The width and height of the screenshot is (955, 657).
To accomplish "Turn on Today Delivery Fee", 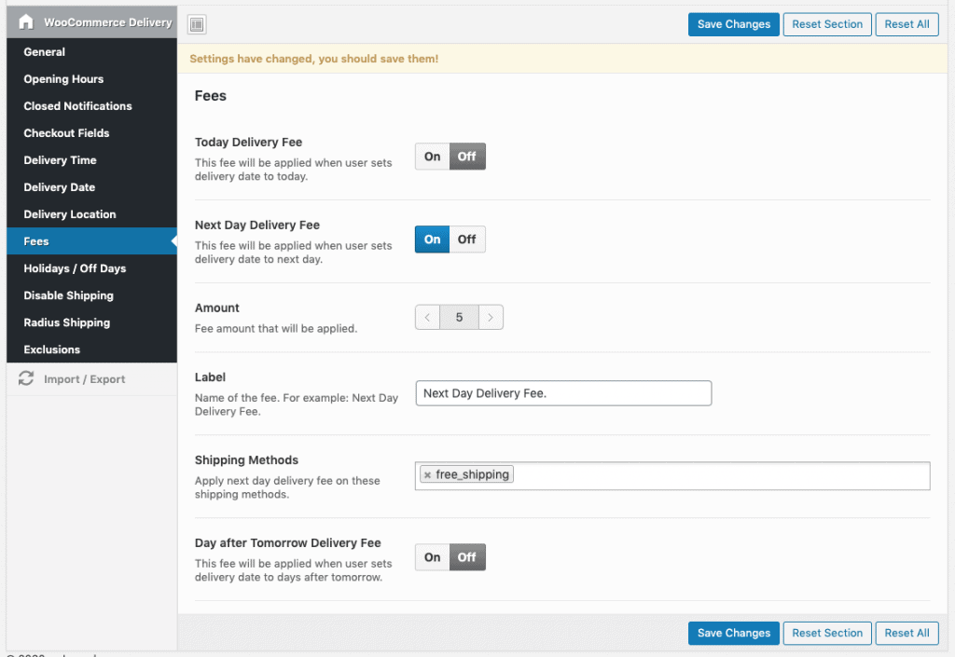I will coord(432,157).
